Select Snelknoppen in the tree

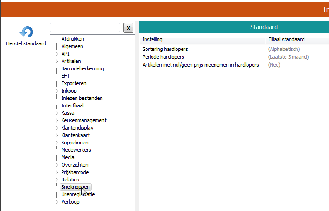[76, 187]
